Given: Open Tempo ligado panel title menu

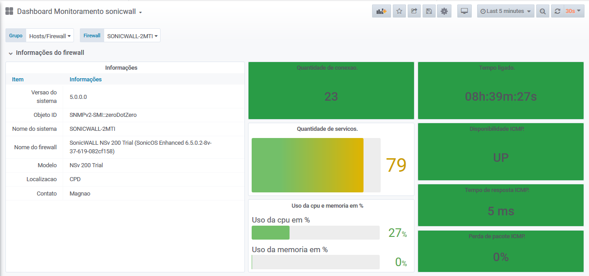Looking at the screenshot, I should point(497,68).
